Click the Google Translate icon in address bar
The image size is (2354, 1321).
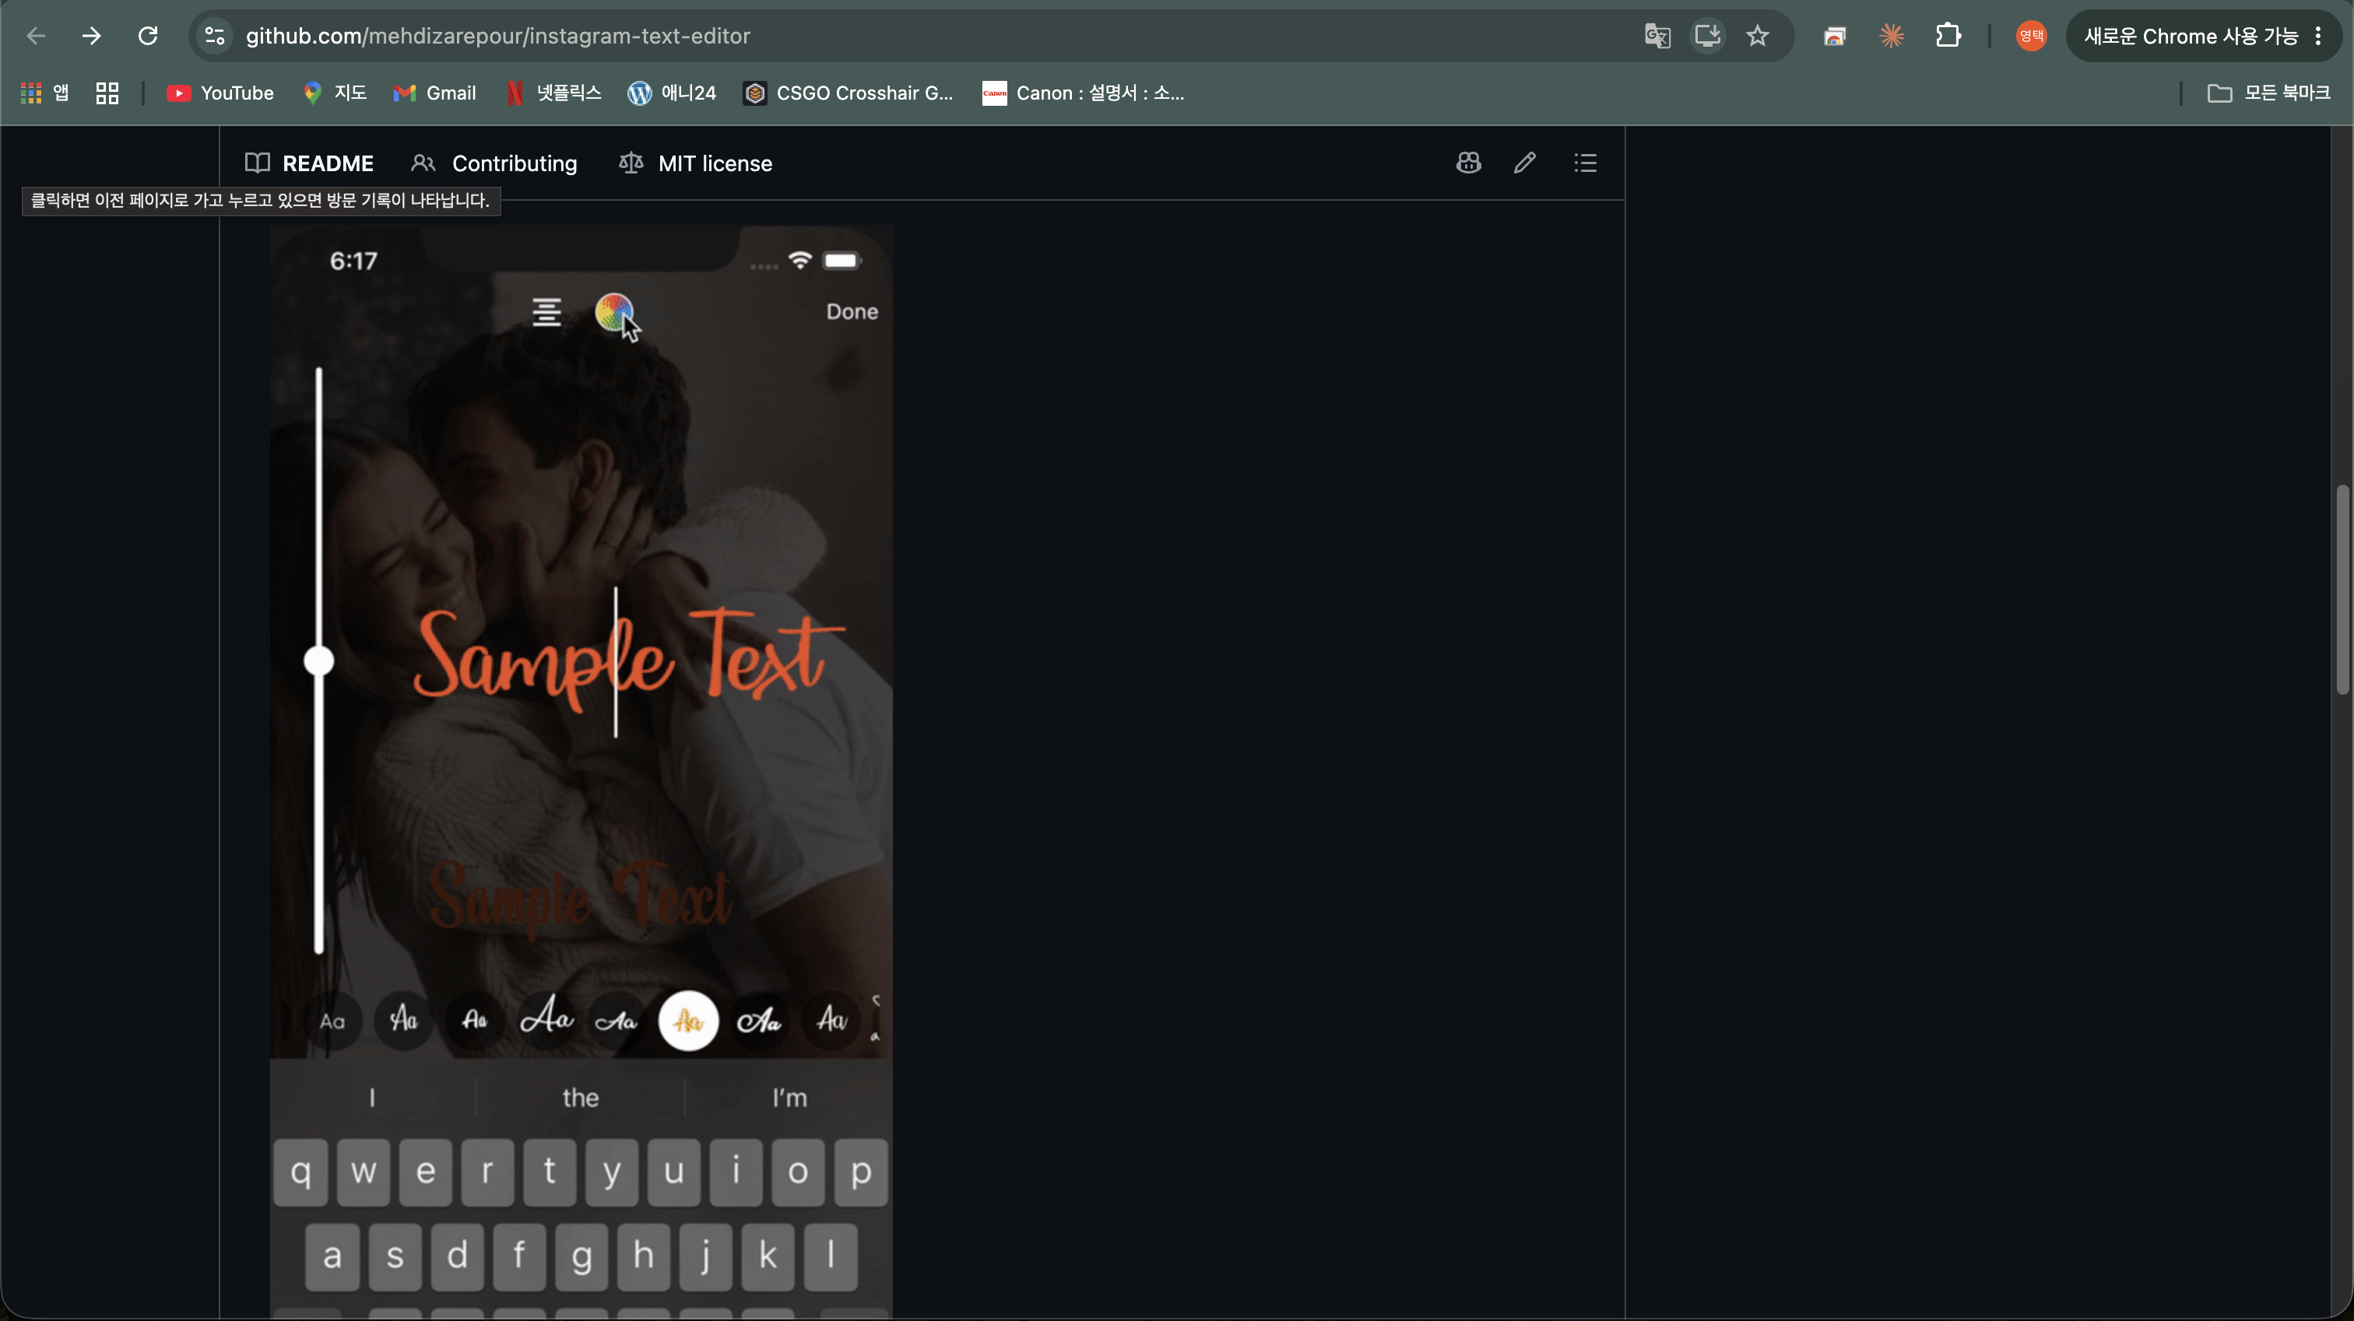1657,36
